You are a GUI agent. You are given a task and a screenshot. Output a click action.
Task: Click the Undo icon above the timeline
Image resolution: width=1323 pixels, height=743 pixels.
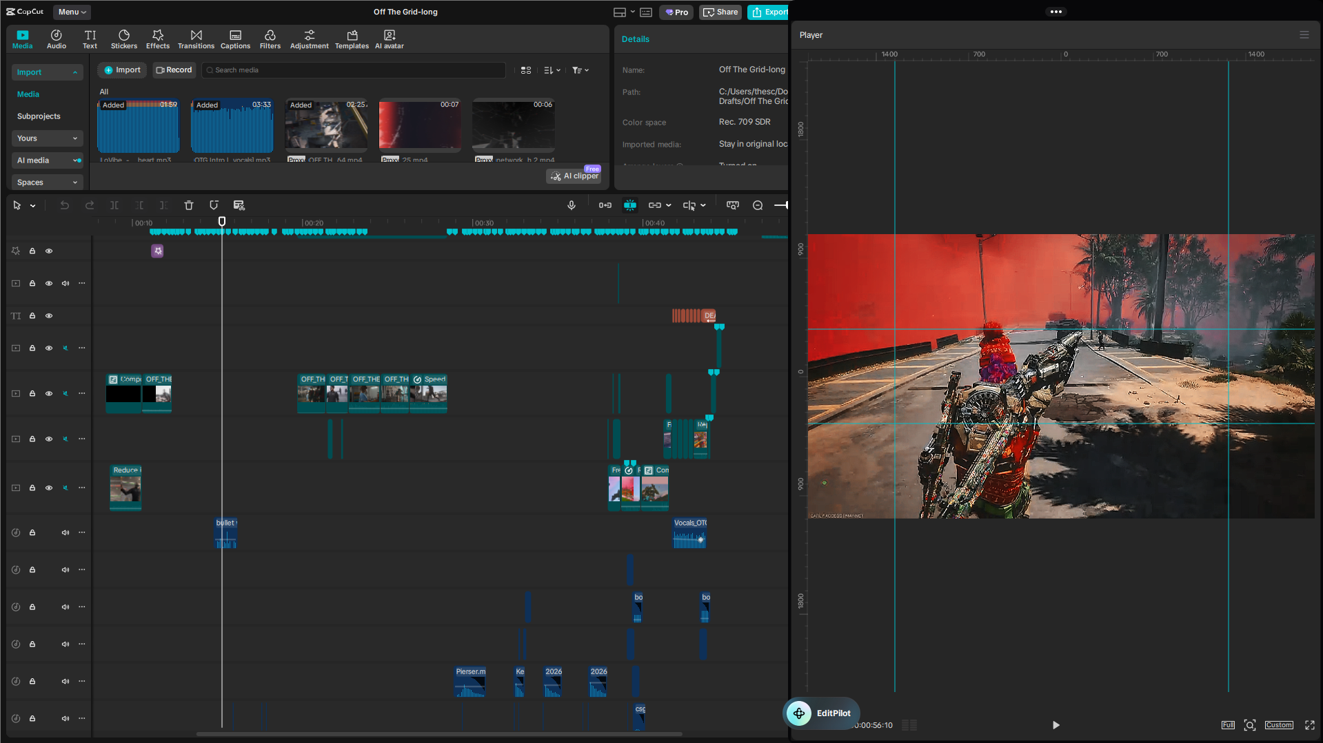coord(64,205)
